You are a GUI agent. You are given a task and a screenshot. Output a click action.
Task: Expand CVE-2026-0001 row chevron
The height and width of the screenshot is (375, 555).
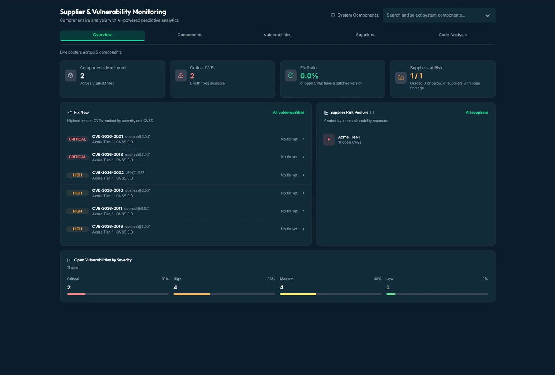(x=303, y=140)
